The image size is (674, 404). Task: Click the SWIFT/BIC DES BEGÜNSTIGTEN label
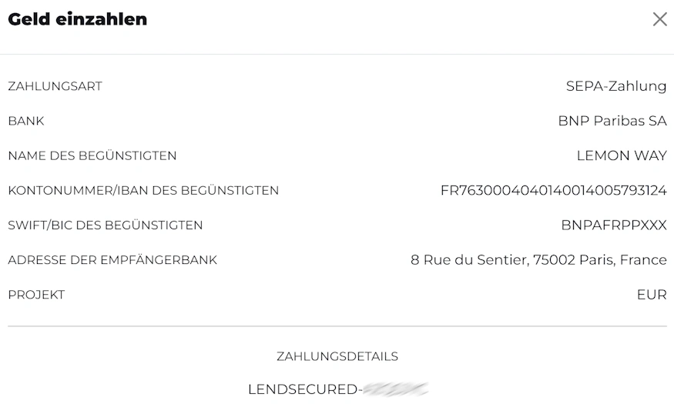click(106, 225)
